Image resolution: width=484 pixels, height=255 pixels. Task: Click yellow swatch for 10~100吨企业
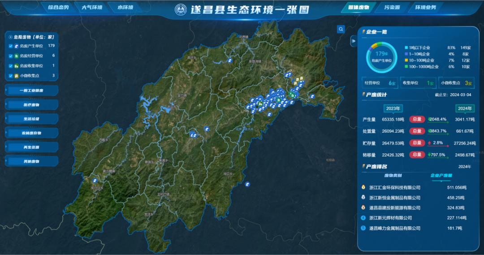point(406,60)
